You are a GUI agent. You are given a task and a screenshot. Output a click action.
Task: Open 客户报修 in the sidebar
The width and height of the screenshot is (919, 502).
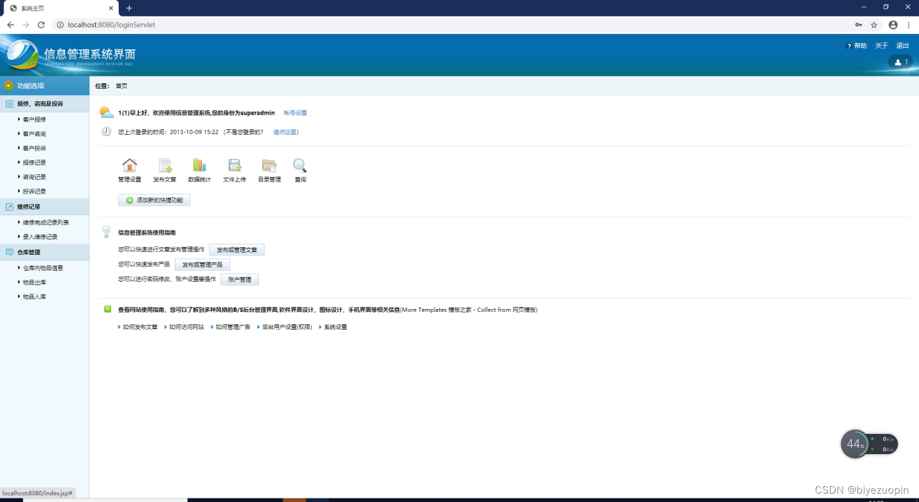coord(34,119)
